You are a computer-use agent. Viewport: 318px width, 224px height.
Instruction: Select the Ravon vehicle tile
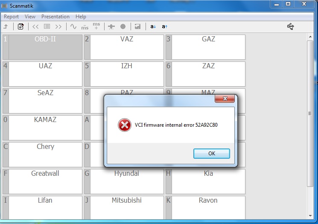pyautogui.click(x=208, y=207)
